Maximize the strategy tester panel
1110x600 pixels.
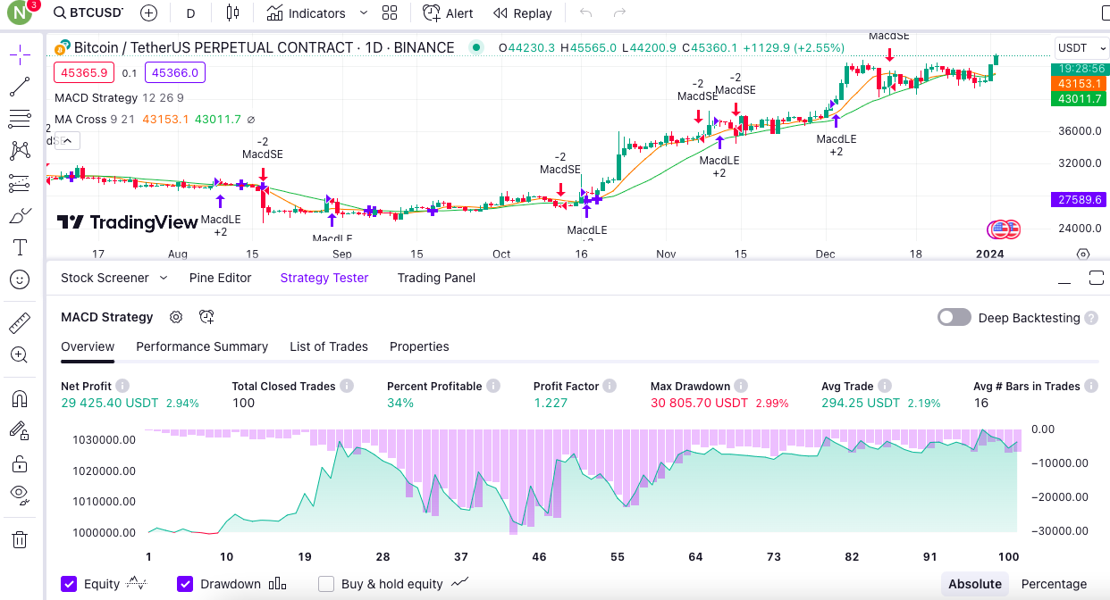(1097, 279)
